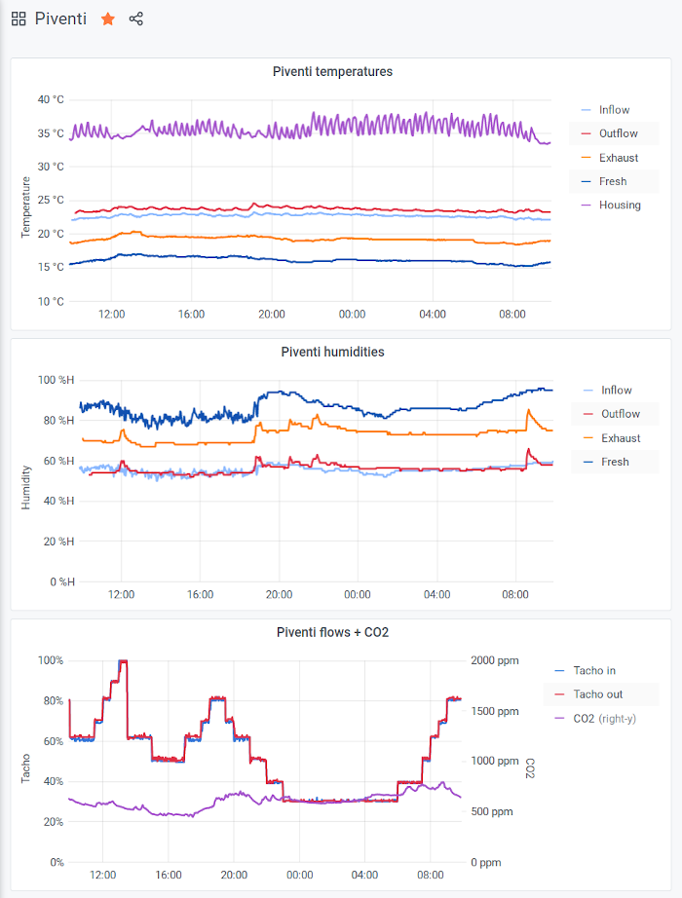Image resolution: width=682 pixels, height=898 pixels.
Task: Toggle Outflow series in temperatures legend
Action: click(619, 133)
